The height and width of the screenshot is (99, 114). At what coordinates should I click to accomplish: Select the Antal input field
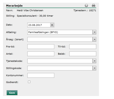pyautogui.click(x=41, y=54)
